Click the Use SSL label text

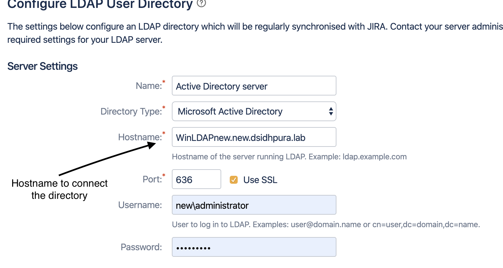point(260,180)
